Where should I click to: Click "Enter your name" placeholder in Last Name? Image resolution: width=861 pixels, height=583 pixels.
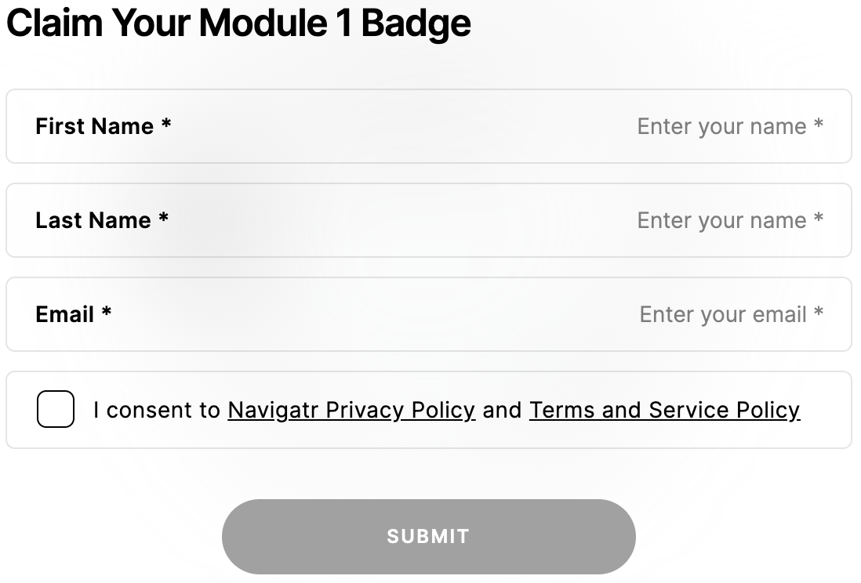coord(721,220)
